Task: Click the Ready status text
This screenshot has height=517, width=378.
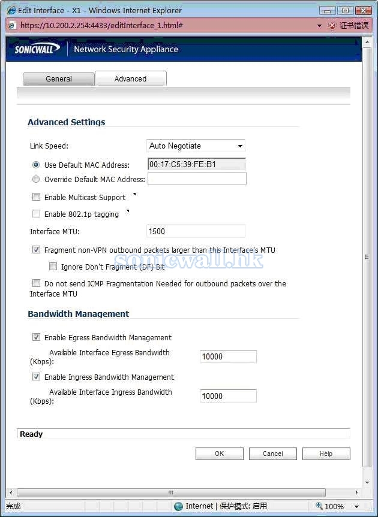Action: 31,434
